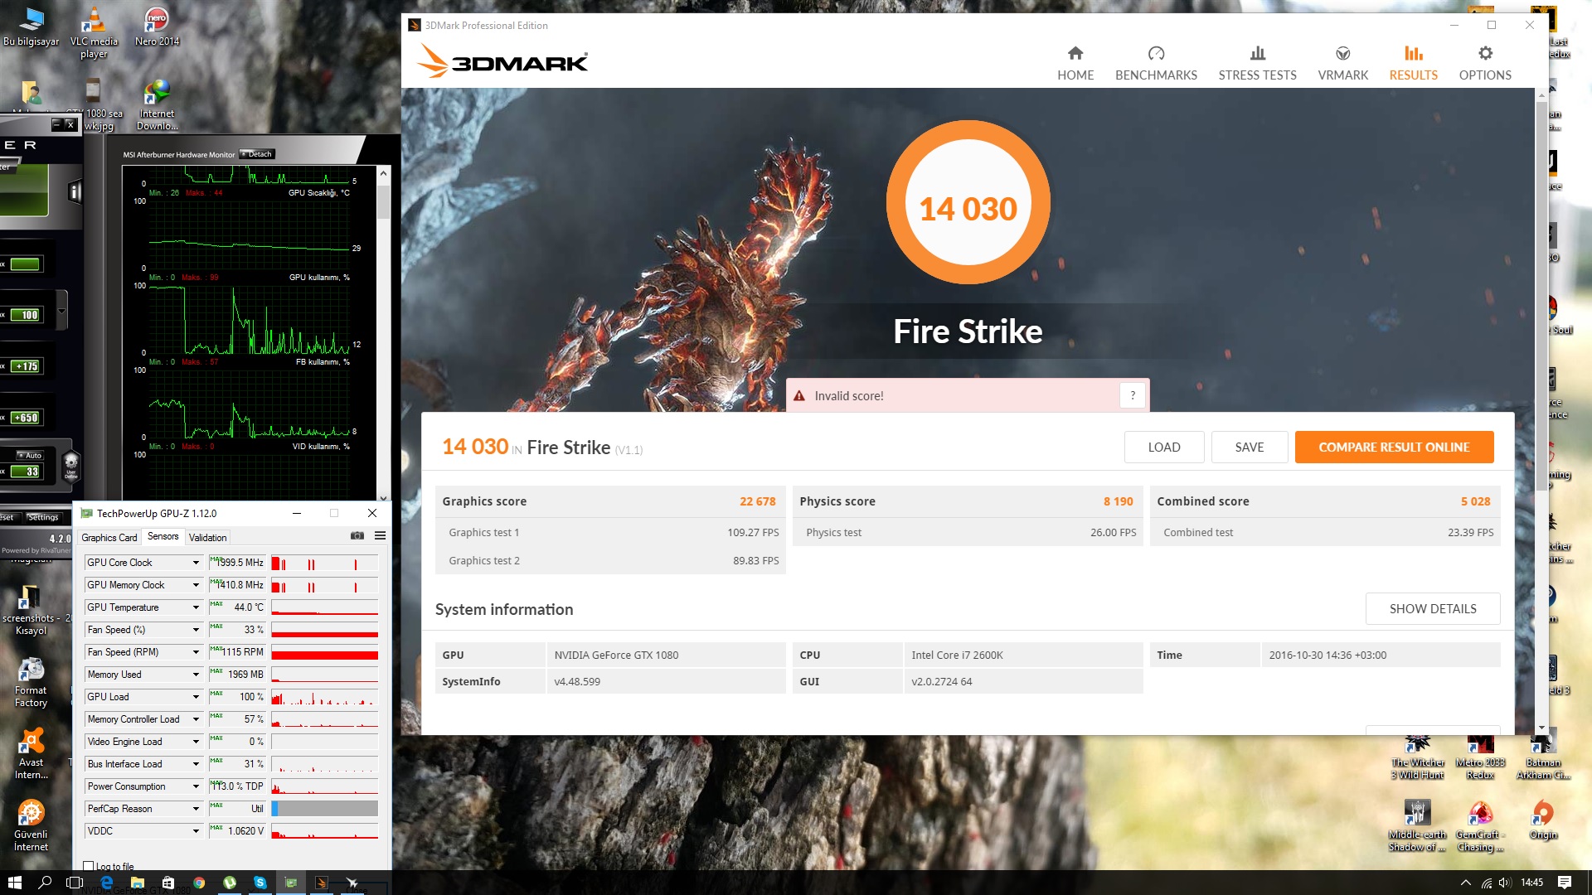The width and height of the screenshot is (1592, 895).
Task: Click the Graphics score value 22 678
Action: (757, 501)
